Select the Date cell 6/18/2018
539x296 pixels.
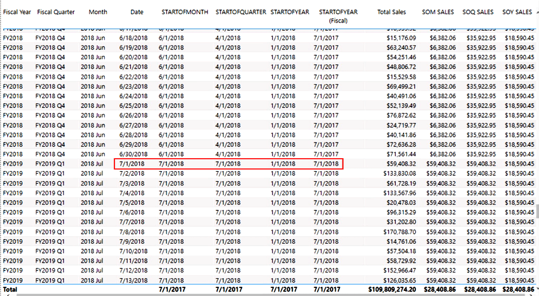(x=133, y=38)
